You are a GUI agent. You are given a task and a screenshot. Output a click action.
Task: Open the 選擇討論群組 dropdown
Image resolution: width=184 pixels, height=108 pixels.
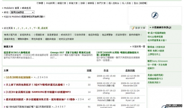22,12
